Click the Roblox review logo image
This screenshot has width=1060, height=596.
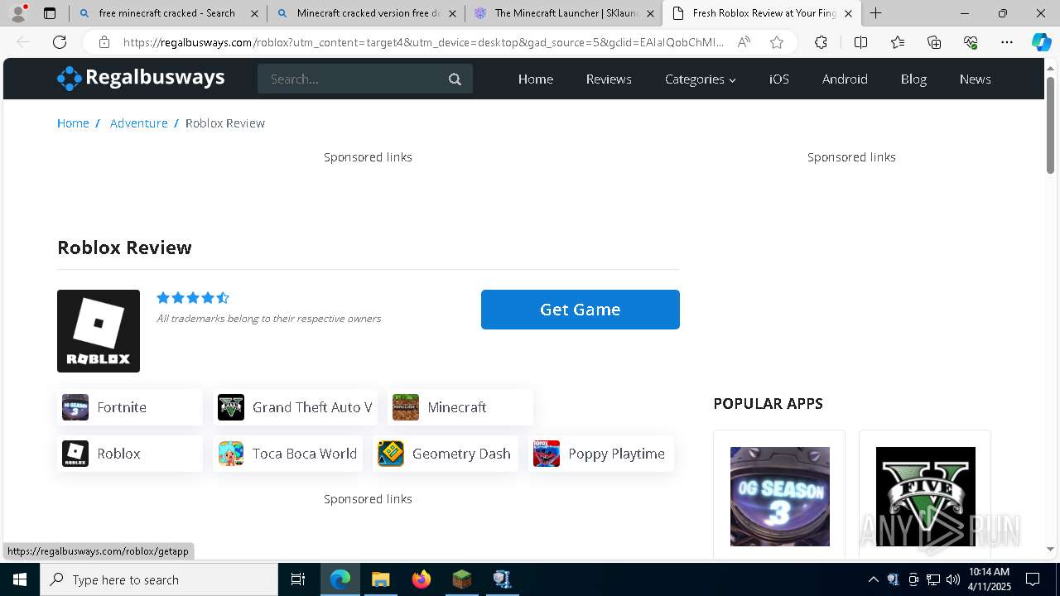pyautogui.click(x=99, y=331)
